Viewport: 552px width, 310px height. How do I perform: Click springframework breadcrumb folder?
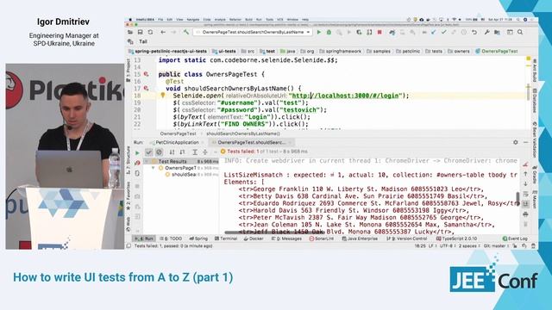tap(340, 52)
